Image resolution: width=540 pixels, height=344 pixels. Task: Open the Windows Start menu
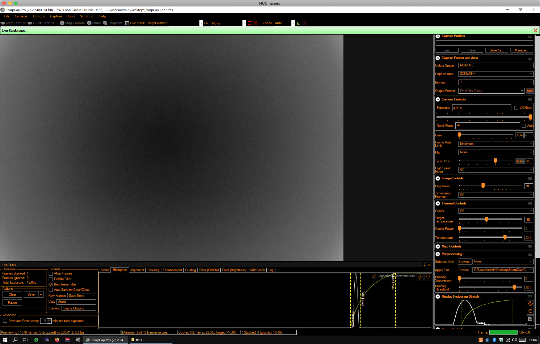pyautogui.click(x=5, y=340)
